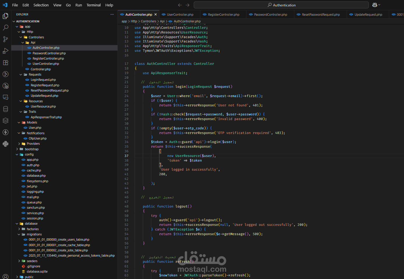Go forward with the right arrow
The width and height of the screenshot is (404, 279).
[188, 5]
